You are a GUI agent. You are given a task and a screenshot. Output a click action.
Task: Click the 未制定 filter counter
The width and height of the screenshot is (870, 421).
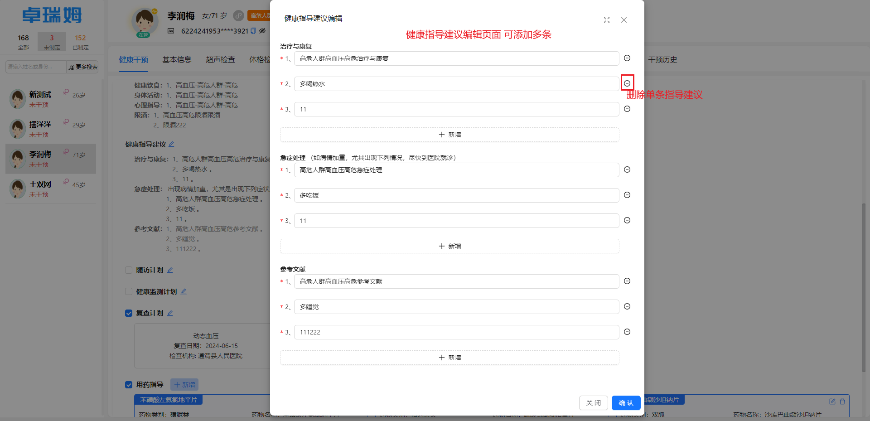(x=52, y=42)
